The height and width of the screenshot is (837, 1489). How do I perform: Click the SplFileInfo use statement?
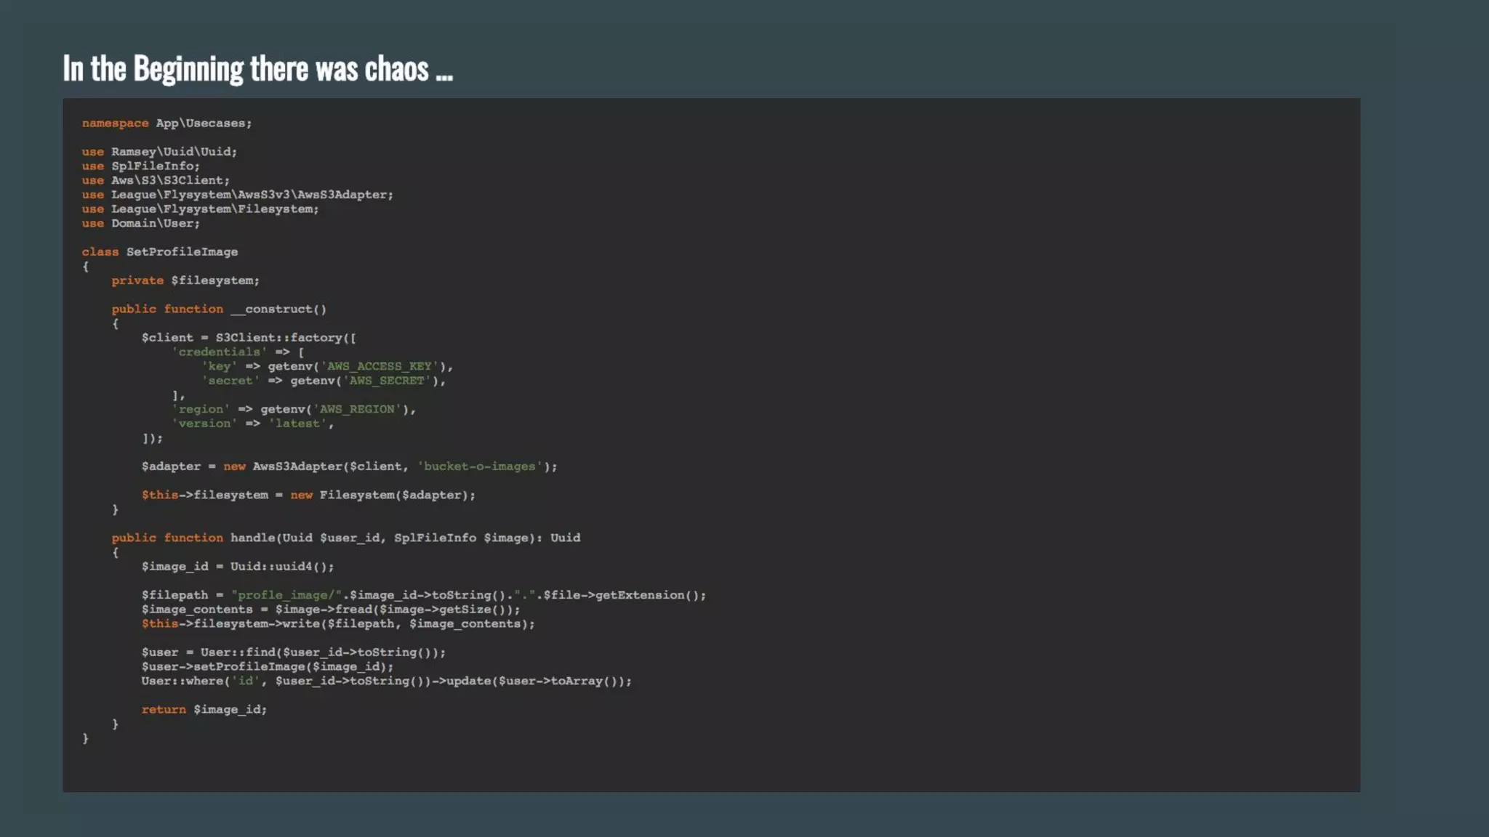pyautogui.click(x=154, y=166)
